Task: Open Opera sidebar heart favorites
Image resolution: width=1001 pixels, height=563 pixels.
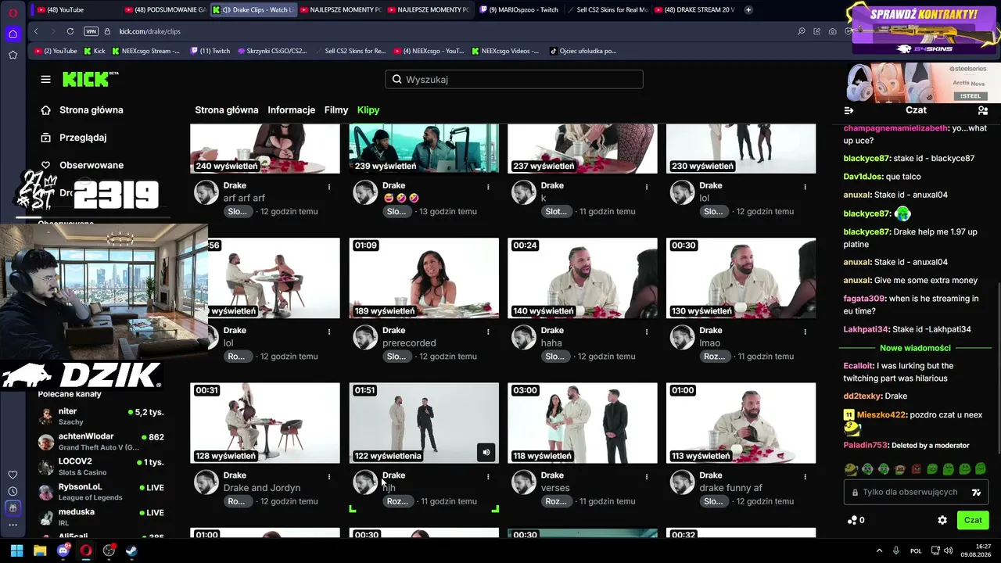Action: coord(13,475)
